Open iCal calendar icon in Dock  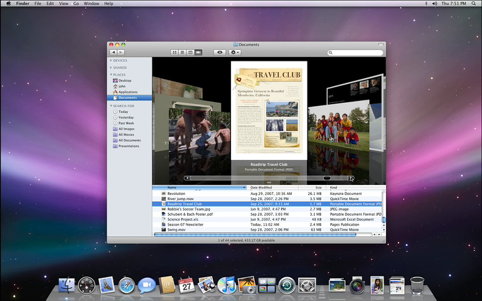pyautogui.click(x=186, y=285)
